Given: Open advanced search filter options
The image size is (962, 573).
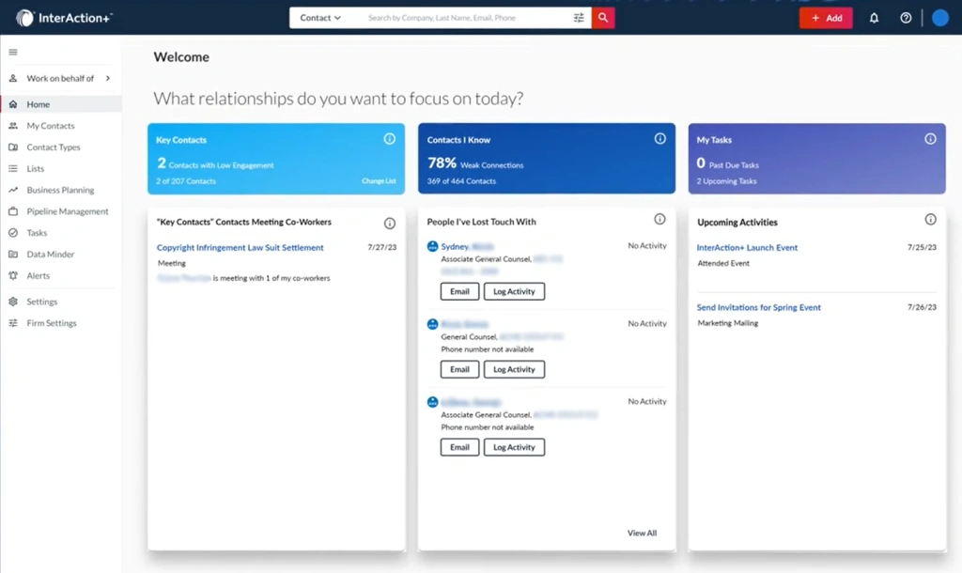Looking at the screenshot, I should tap(579, 18).
